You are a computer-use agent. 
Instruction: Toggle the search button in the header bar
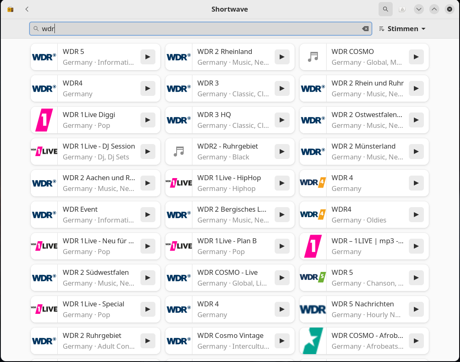[385, 9]
